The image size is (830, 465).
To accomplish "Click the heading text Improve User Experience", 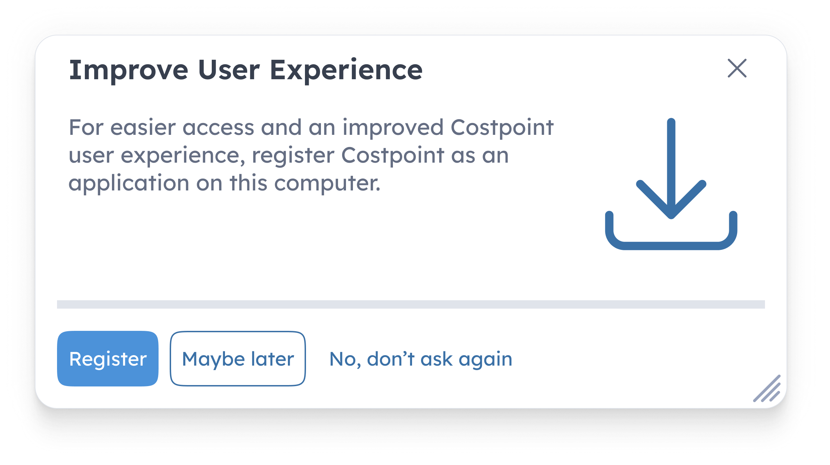I will [246, 70].
